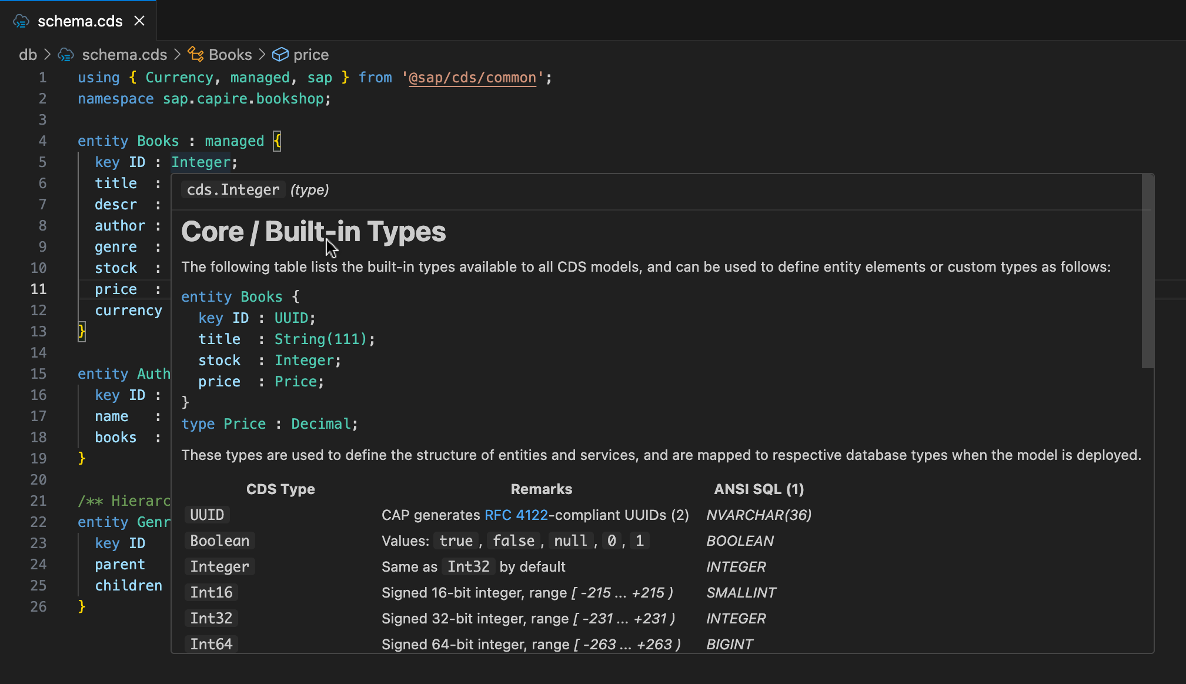Click 'descr' element on line 7
Viewport: 1186px width, 684px height.
pos(116,205)
